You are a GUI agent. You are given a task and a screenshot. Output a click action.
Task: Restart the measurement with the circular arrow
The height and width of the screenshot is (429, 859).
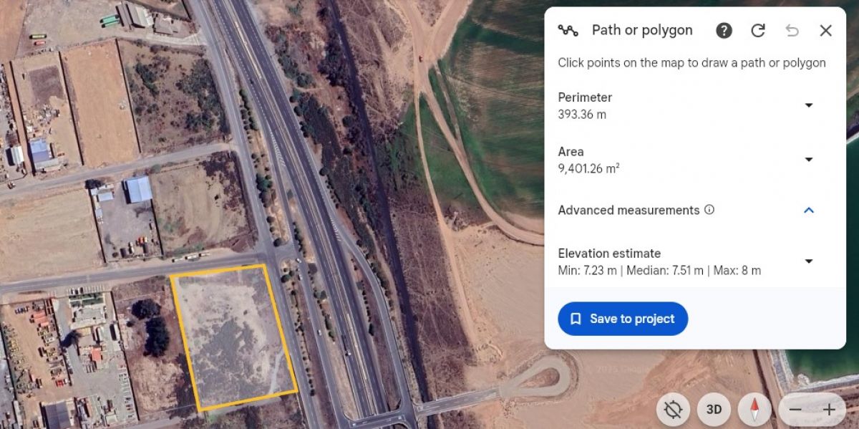tap(758, 30)
